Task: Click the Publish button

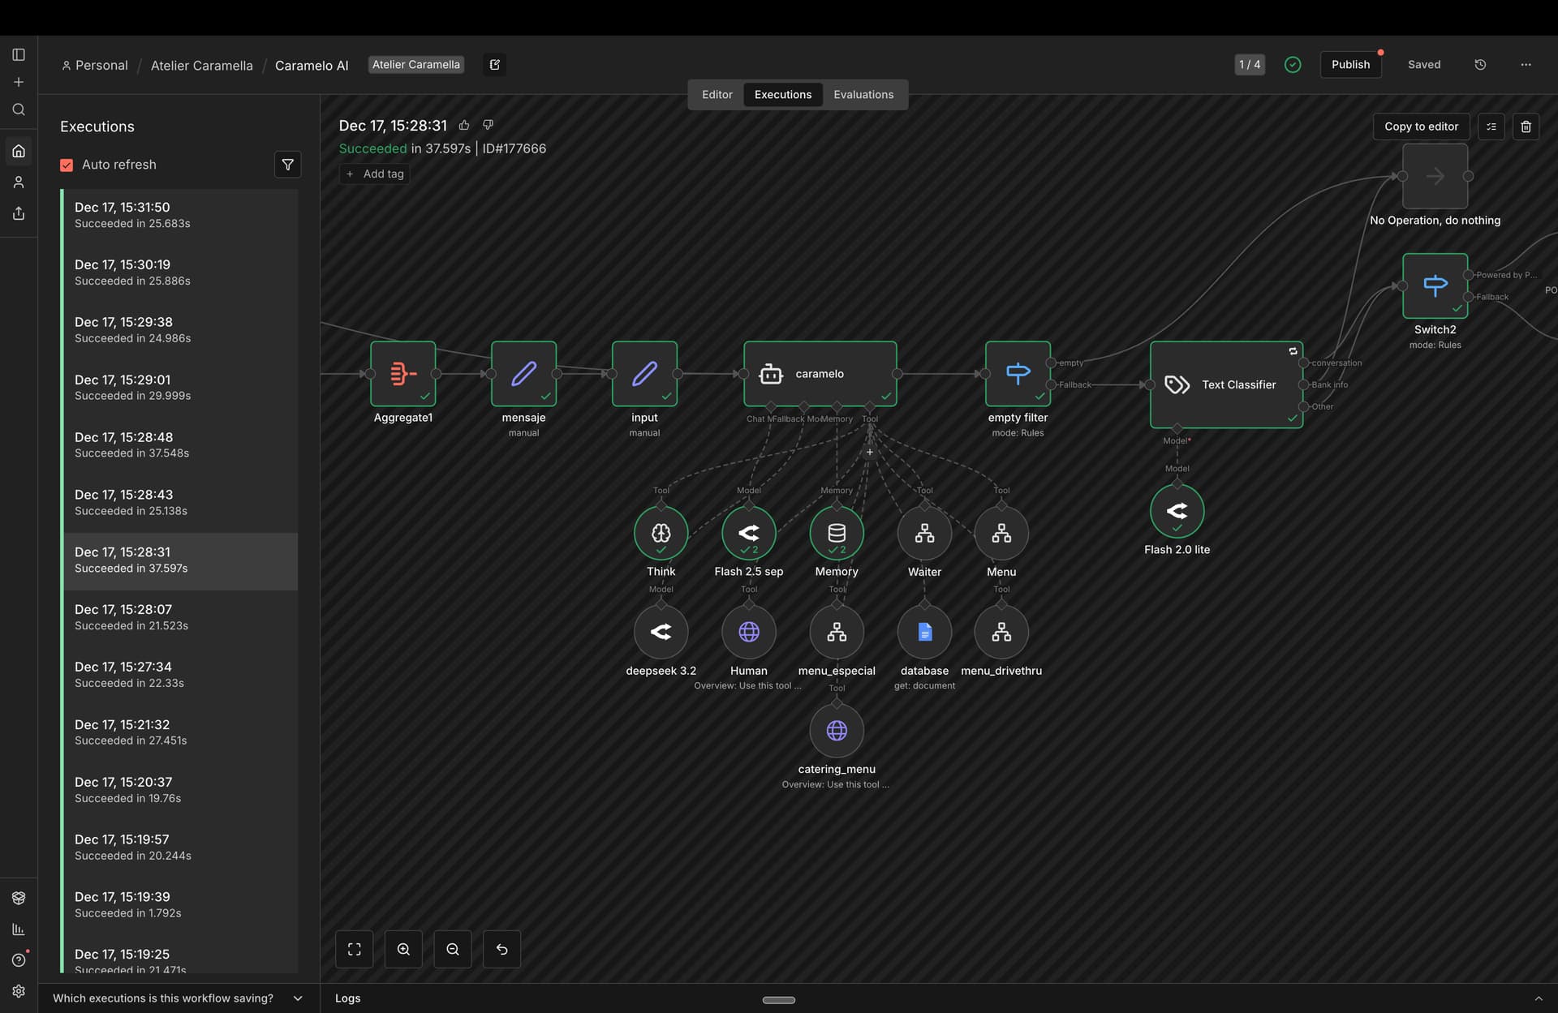Action: tap(1350, 65)
